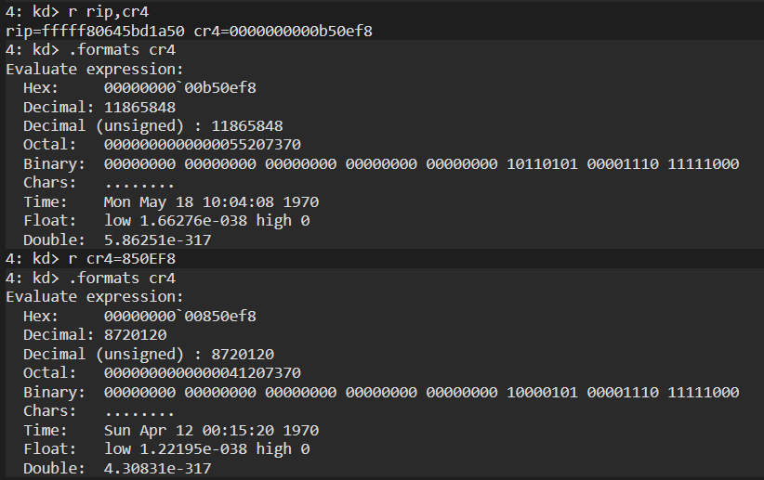764x480 pixels.
Task: Click the first 'Evaluate expression:' line
Action: click(x=95, y=69)
